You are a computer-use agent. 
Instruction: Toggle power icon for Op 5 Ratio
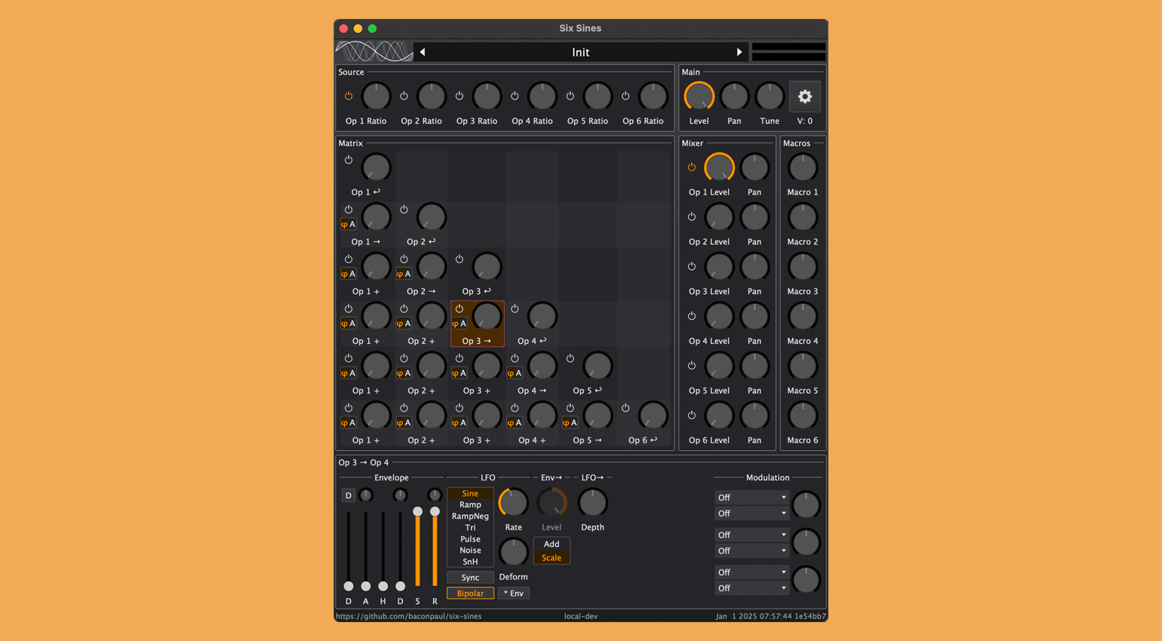(x=570, y=96)
